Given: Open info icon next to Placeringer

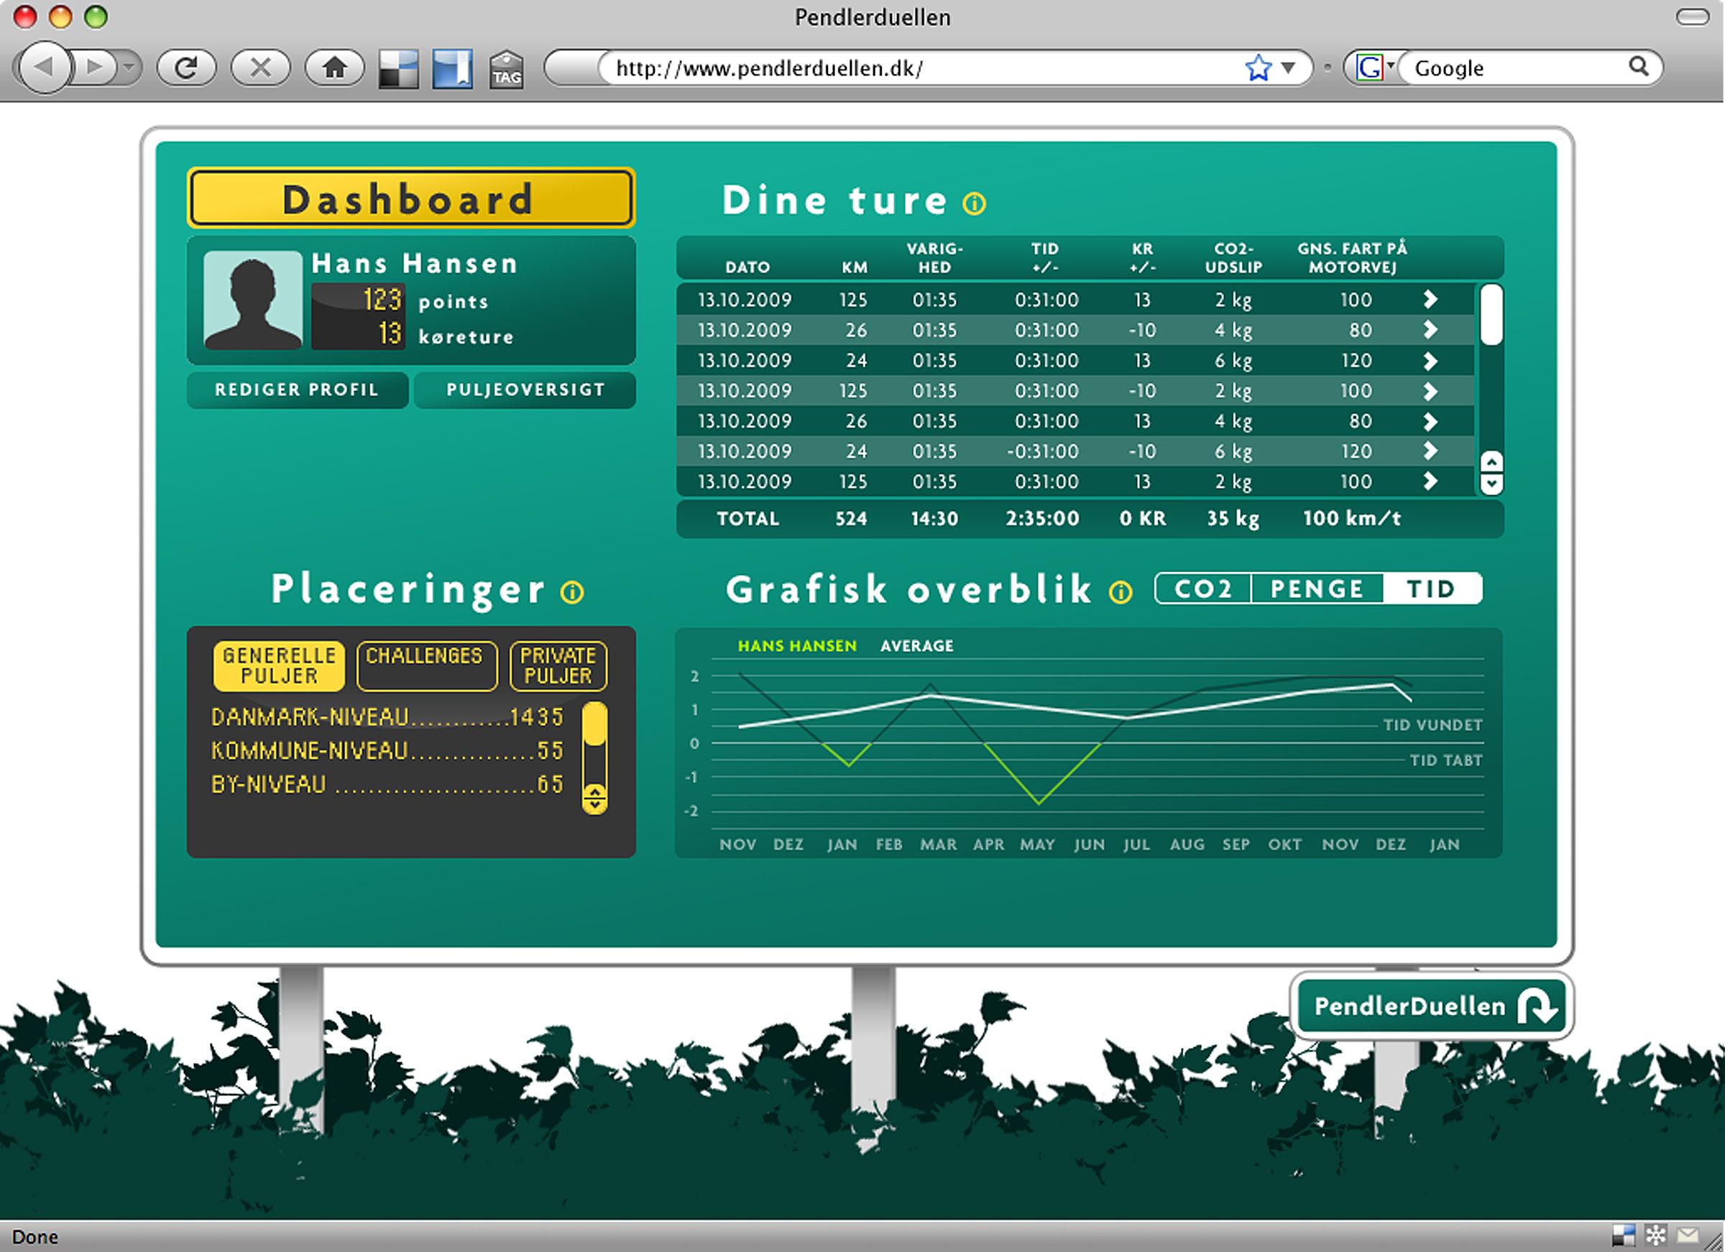Looking at the screenshot, I should (572, 592).
